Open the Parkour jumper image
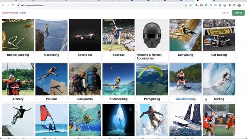Screen dimensions: 247x139 pos(51,79)
